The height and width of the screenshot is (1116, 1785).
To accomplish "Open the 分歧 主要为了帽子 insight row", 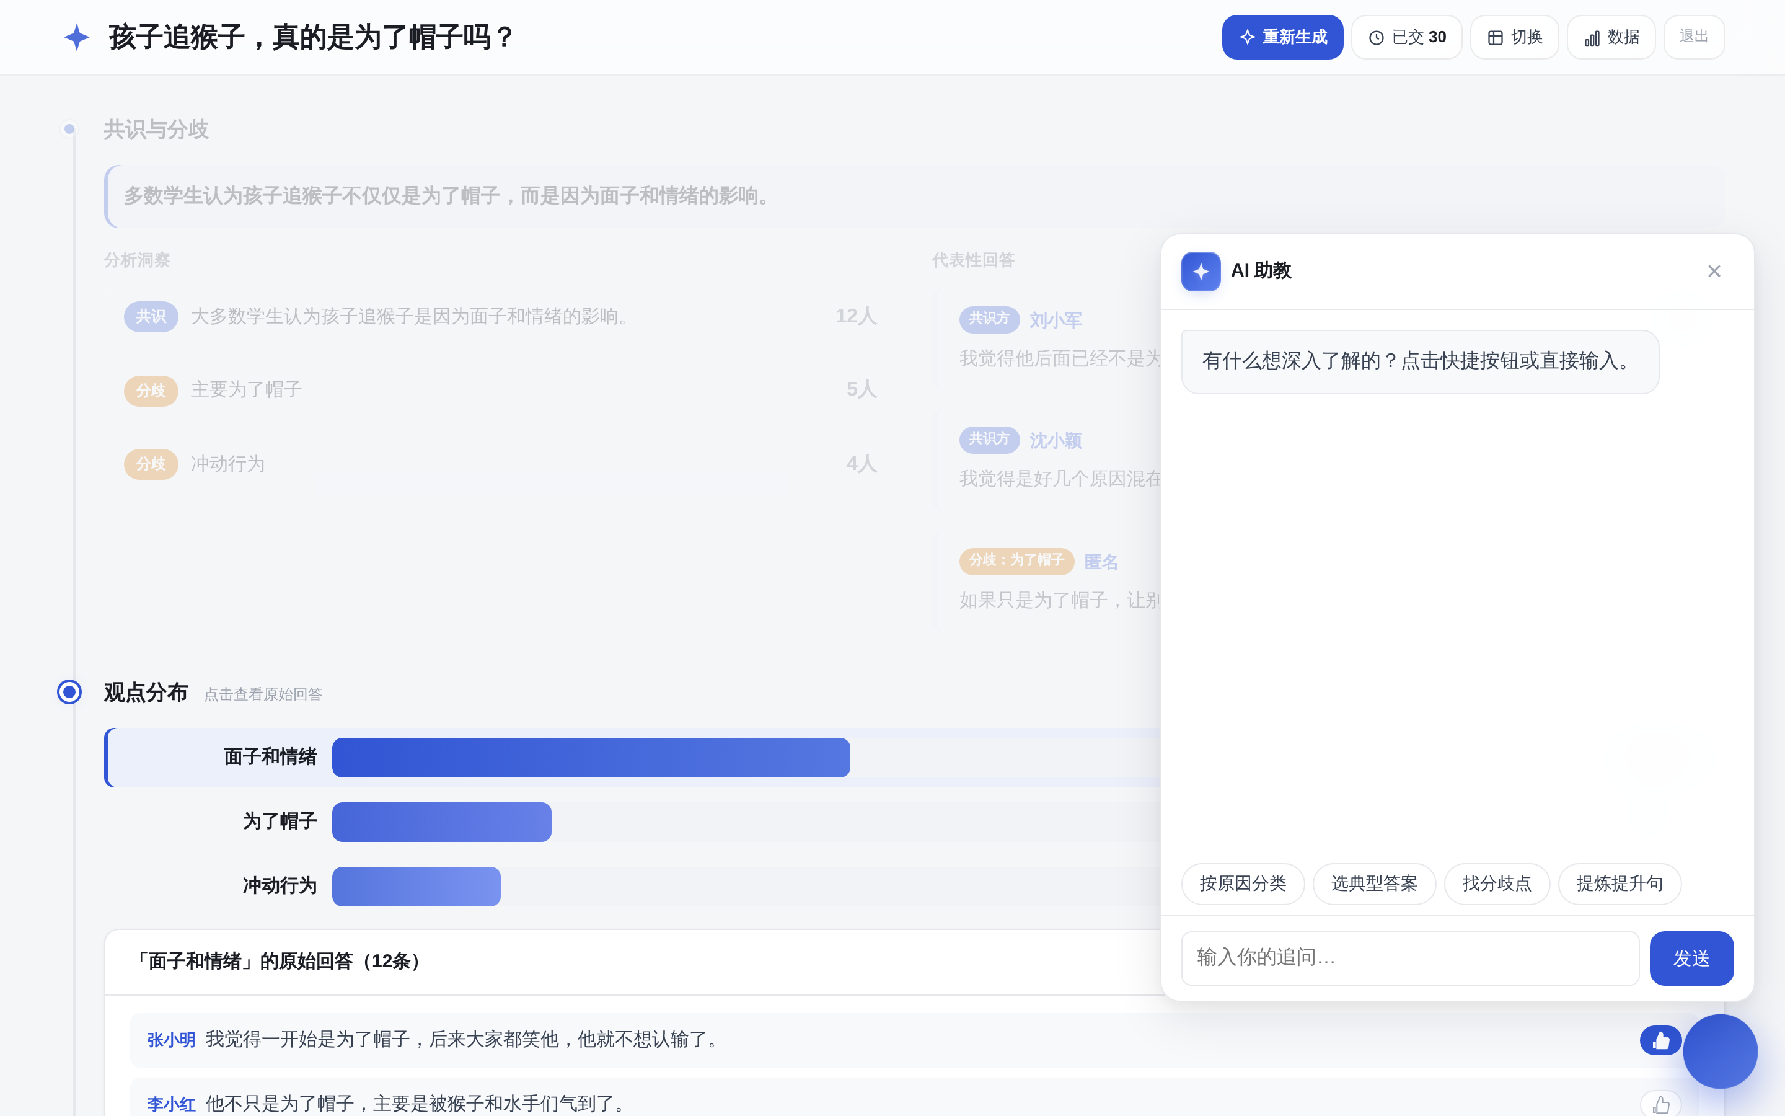I will click(500, 390).
